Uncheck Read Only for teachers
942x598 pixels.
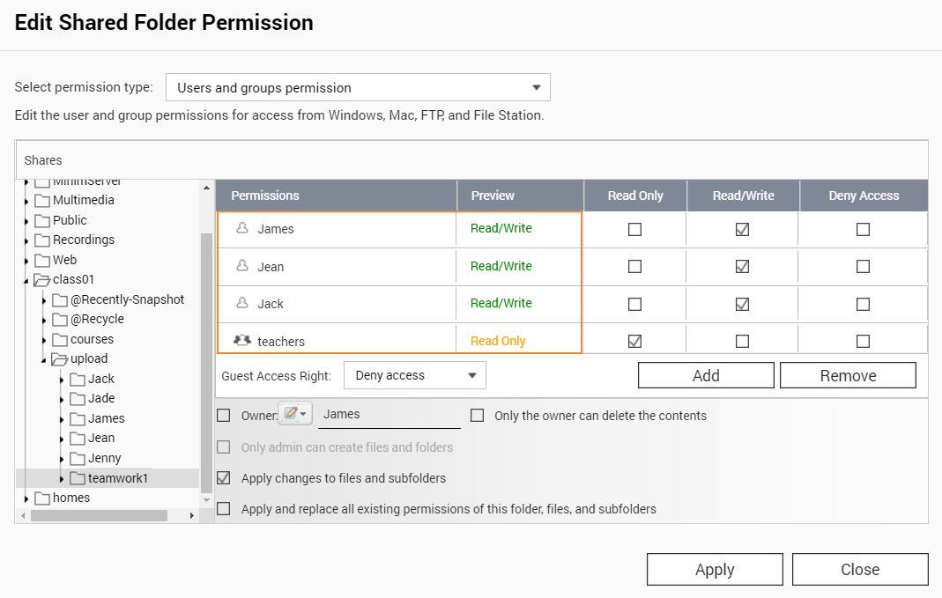(634, 341)
